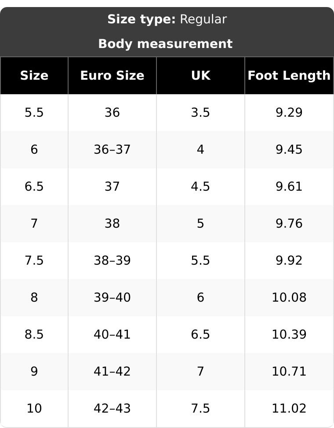
Task: Select the UK column header
Action: pyautogui.click(x=200, y=76)
